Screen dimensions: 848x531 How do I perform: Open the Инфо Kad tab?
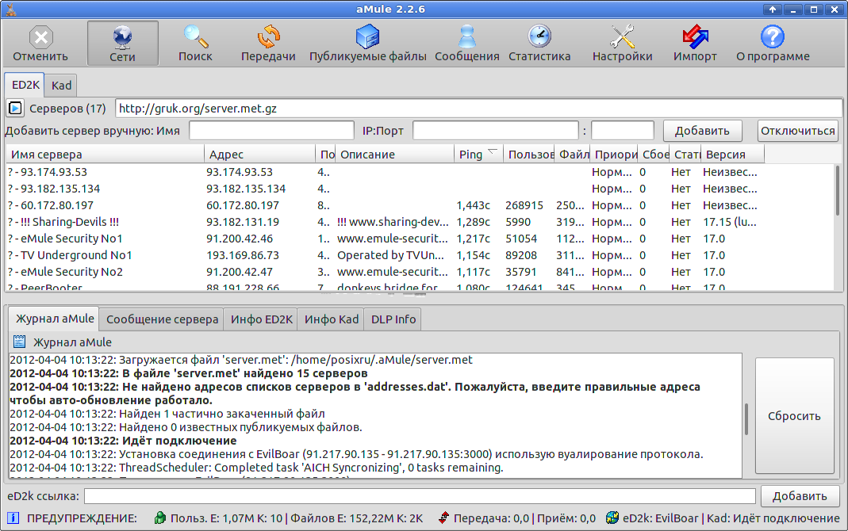332,319
